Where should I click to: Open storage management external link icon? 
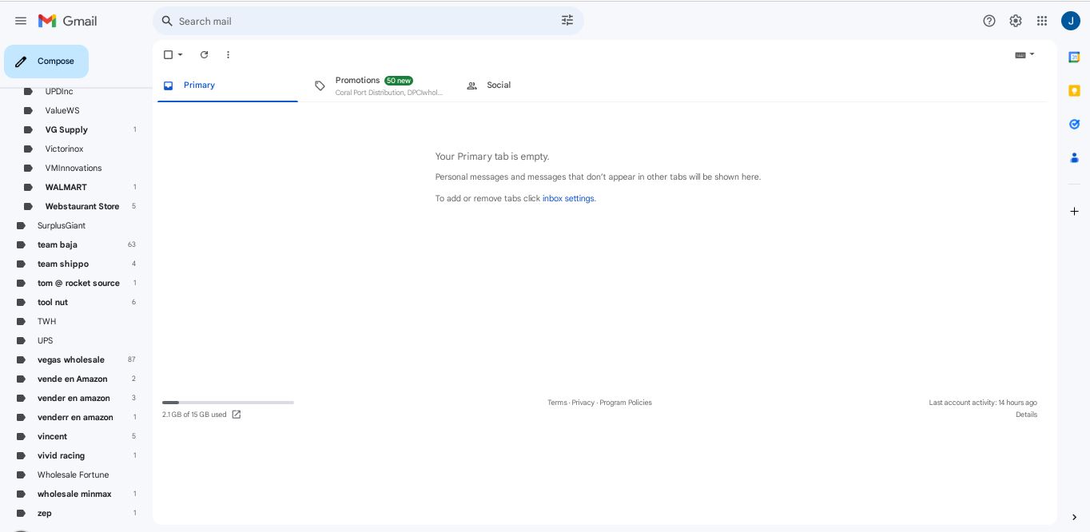pyautogui.click(x=237, y=415)
